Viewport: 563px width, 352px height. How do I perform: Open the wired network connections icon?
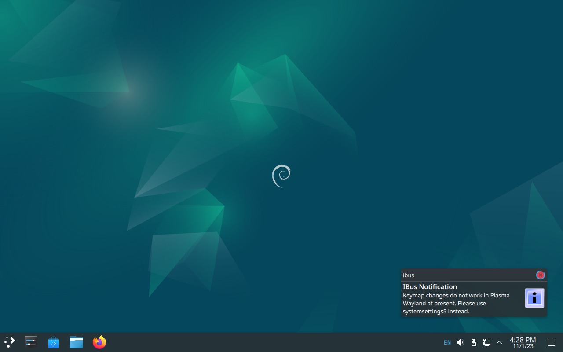[487, 342]
